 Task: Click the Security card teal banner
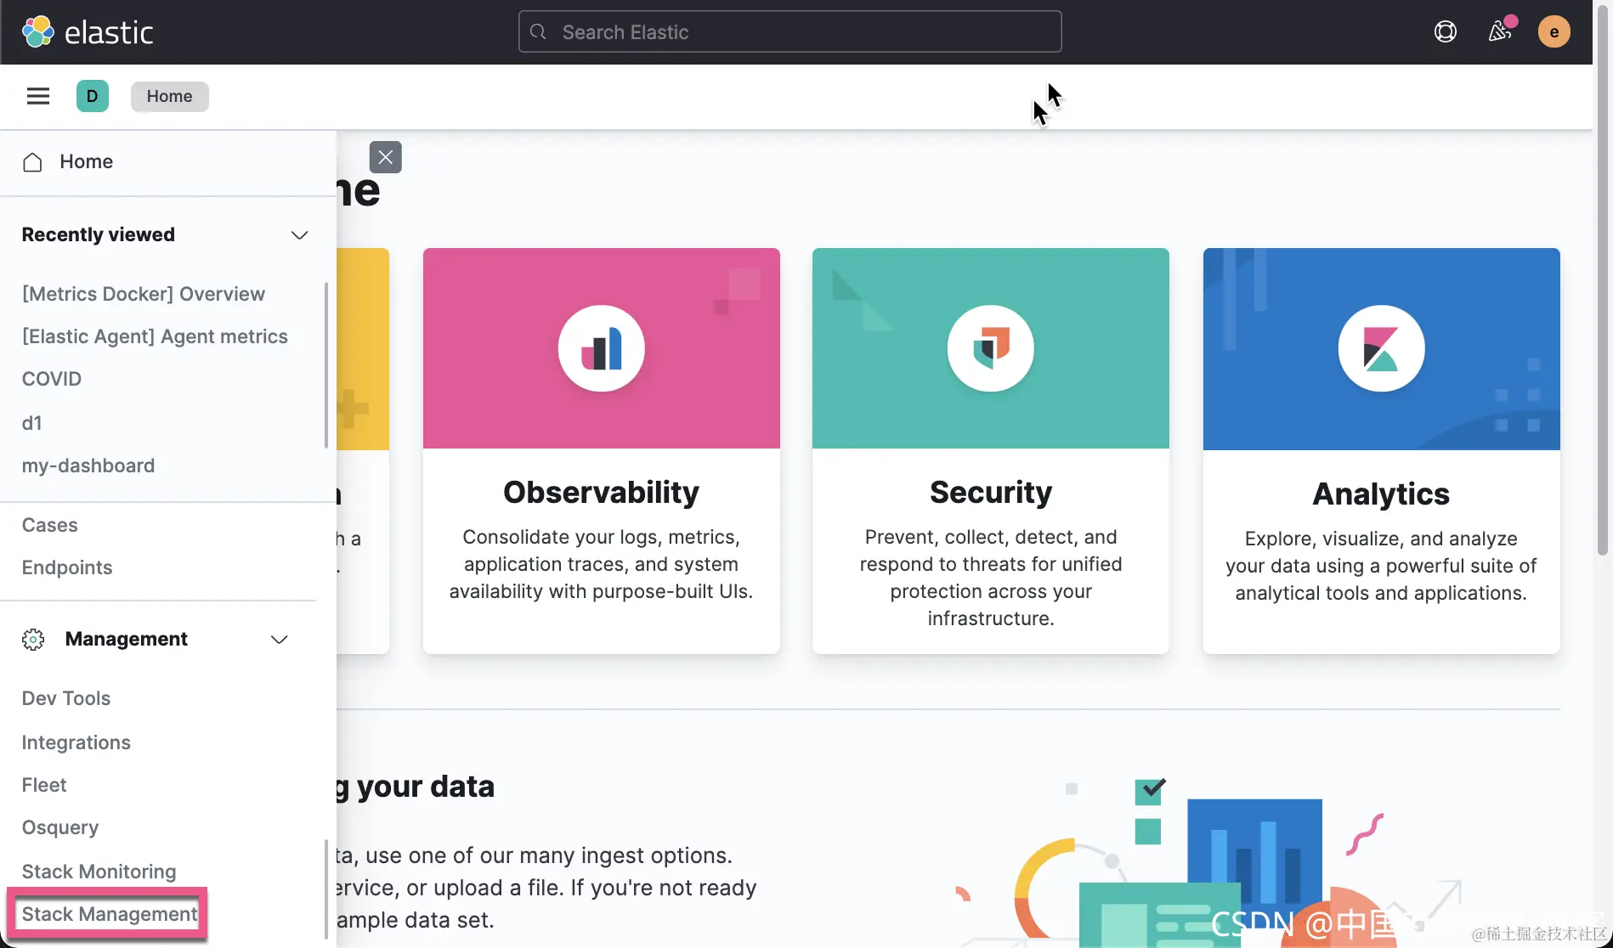coord(991,348)
